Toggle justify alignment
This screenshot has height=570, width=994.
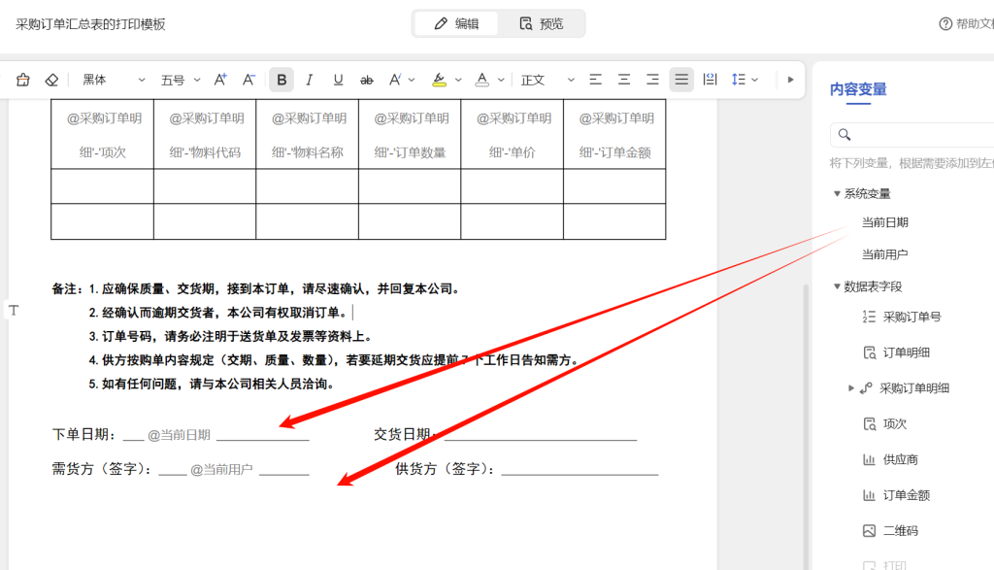point(681,80)
